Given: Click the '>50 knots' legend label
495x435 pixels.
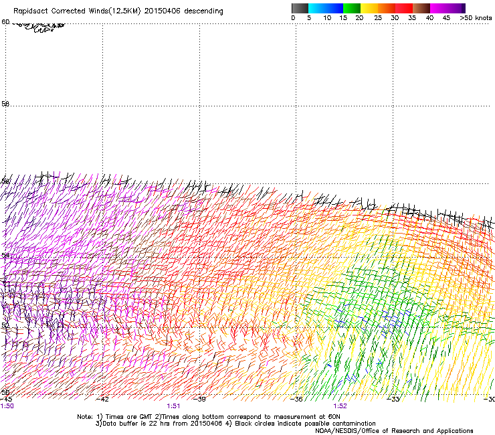Looking at the screenshot, I should point(476,18).
